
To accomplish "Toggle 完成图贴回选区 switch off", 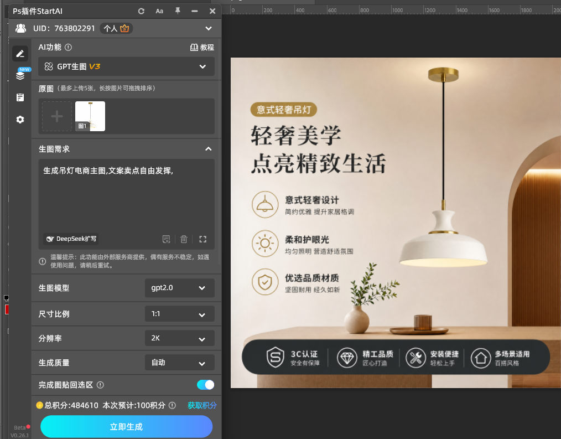I will click(x=205, y=385).
